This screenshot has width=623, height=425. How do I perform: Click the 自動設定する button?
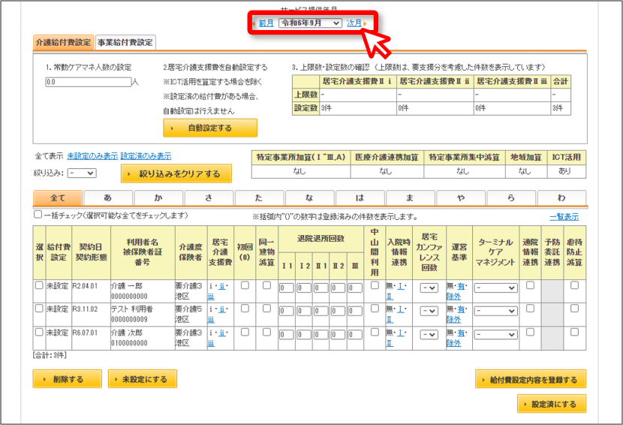point(209,128)
